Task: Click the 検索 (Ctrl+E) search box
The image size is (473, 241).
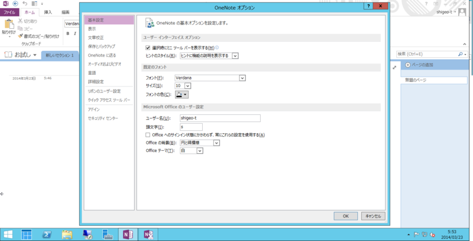Action: [x=426, y=54]
